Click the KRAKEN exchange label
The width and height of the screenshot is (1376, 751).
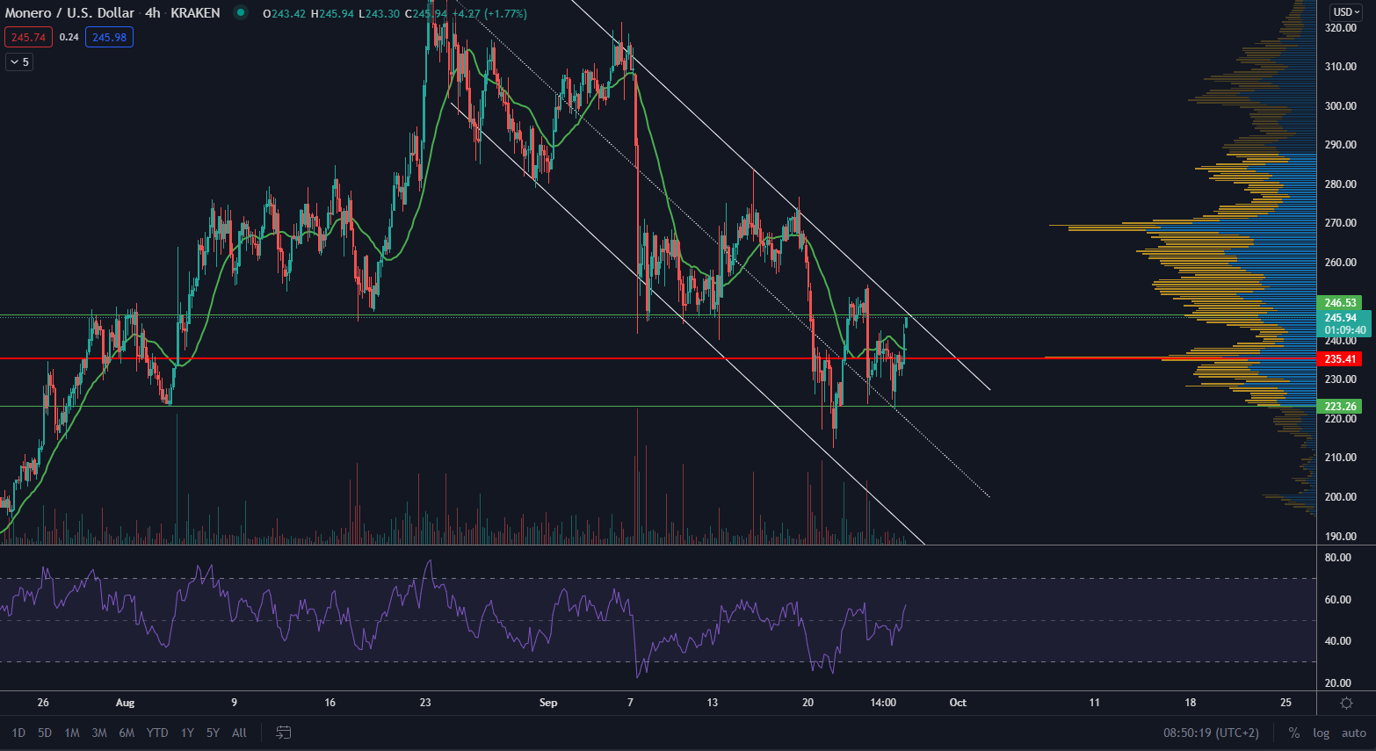point(195,13)
